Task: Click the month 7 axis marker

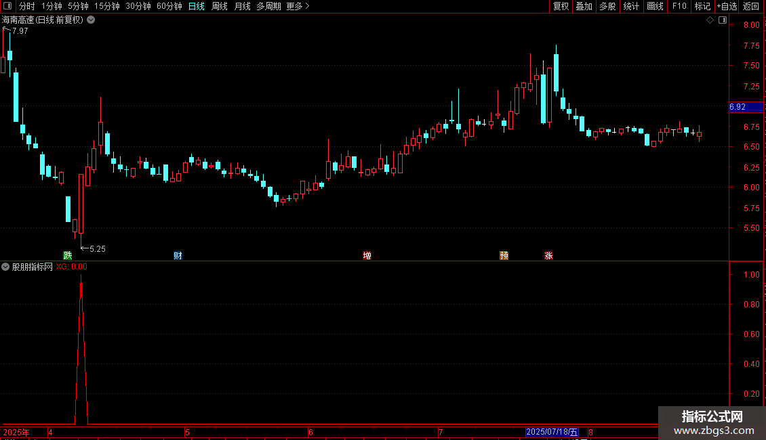Action: coord(441,432)
